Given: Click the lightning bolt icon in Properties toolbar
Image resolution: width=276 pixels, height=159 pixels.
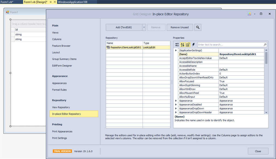Looking at the screenshot, I should click(193, 45).
